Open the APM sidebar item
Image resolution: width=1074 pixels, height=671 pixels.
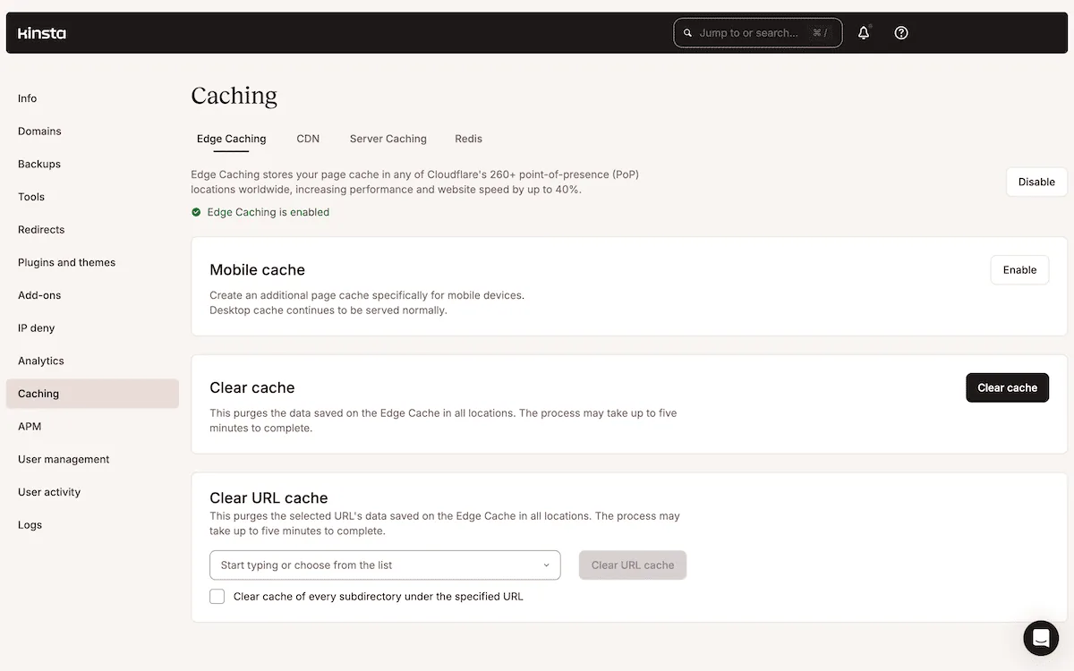click(x=30, y=427)
